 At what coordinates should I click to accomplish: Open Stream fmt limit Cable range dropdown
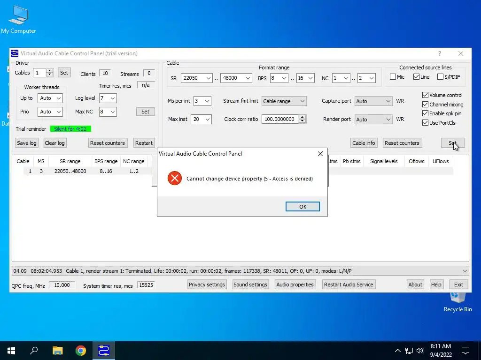point(284,101)
